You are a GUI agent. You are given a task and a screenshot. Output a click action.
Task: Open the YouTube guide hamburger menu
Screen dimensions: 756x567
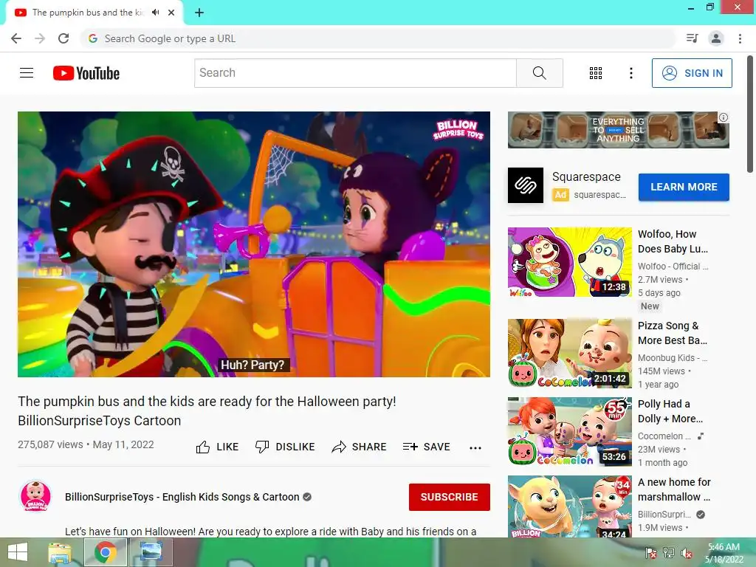click(x=27, y=73)
